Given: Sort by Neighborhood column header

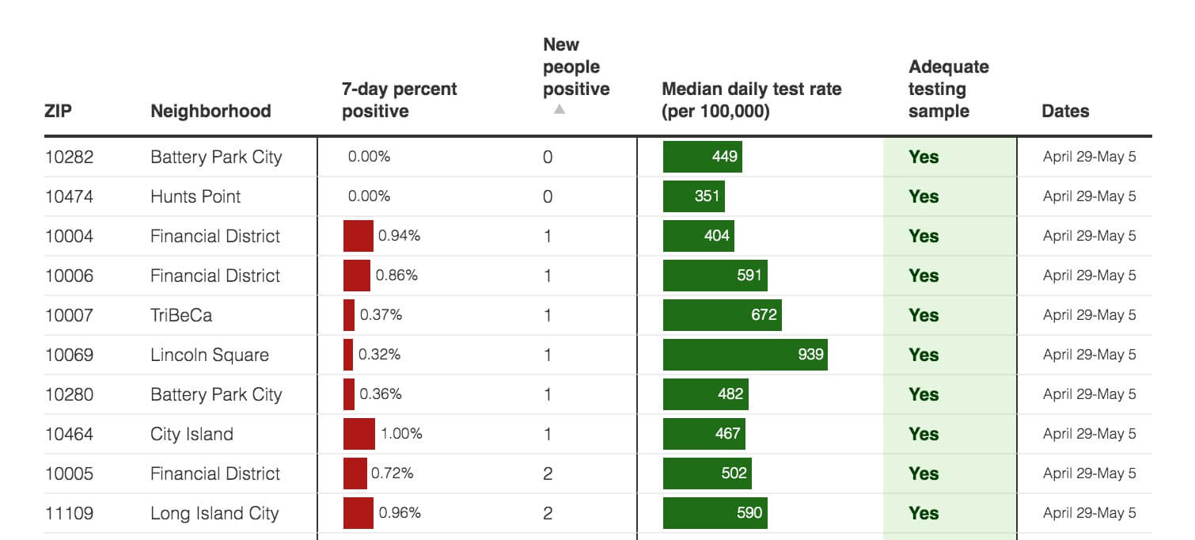Looking at the screenshot, I should (211, 111).
